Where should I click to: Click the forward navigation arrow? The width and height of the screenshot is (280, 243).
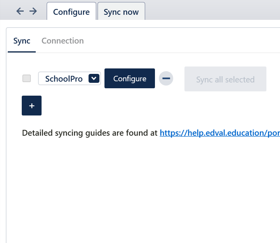(x=33, y=11)
